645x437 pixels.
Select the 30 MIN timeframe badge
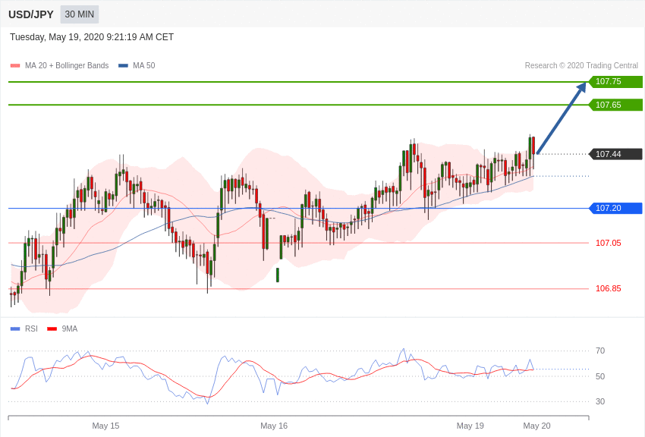[x=80, y=14]
